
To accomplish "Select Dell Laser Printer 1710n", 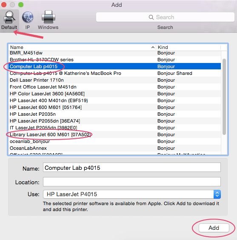I will tap(114, 80).
